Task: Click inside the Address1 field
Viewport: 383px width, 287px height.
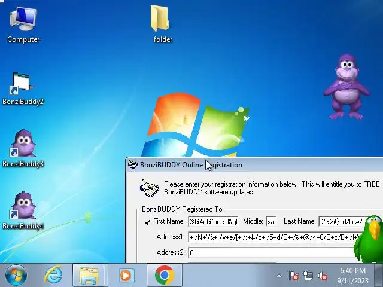Action: click(x=273, y=237)
